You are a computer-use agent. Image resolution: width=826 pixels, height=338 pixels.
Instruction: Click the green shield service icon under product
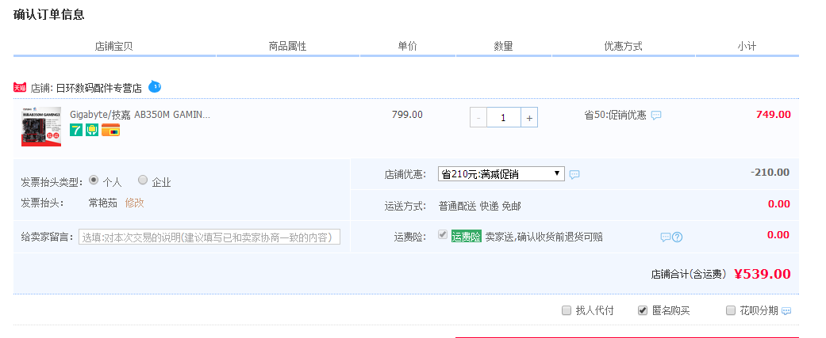92,129
